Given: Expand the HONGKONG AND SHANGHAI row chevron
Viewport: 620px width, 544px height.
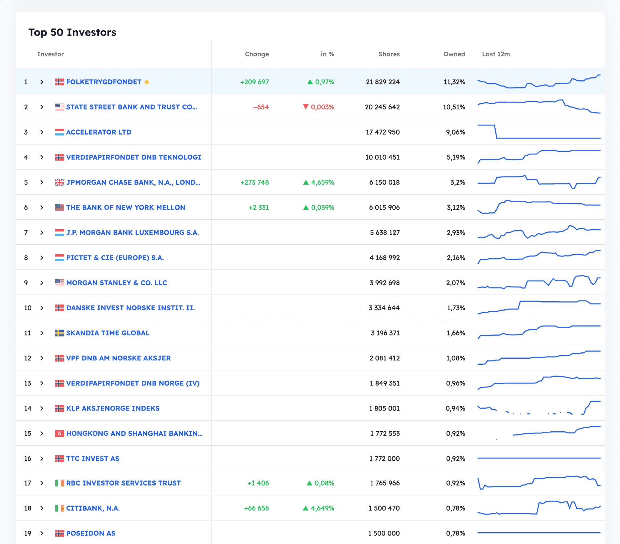Looking at the screenshot, I should point(42,433).
